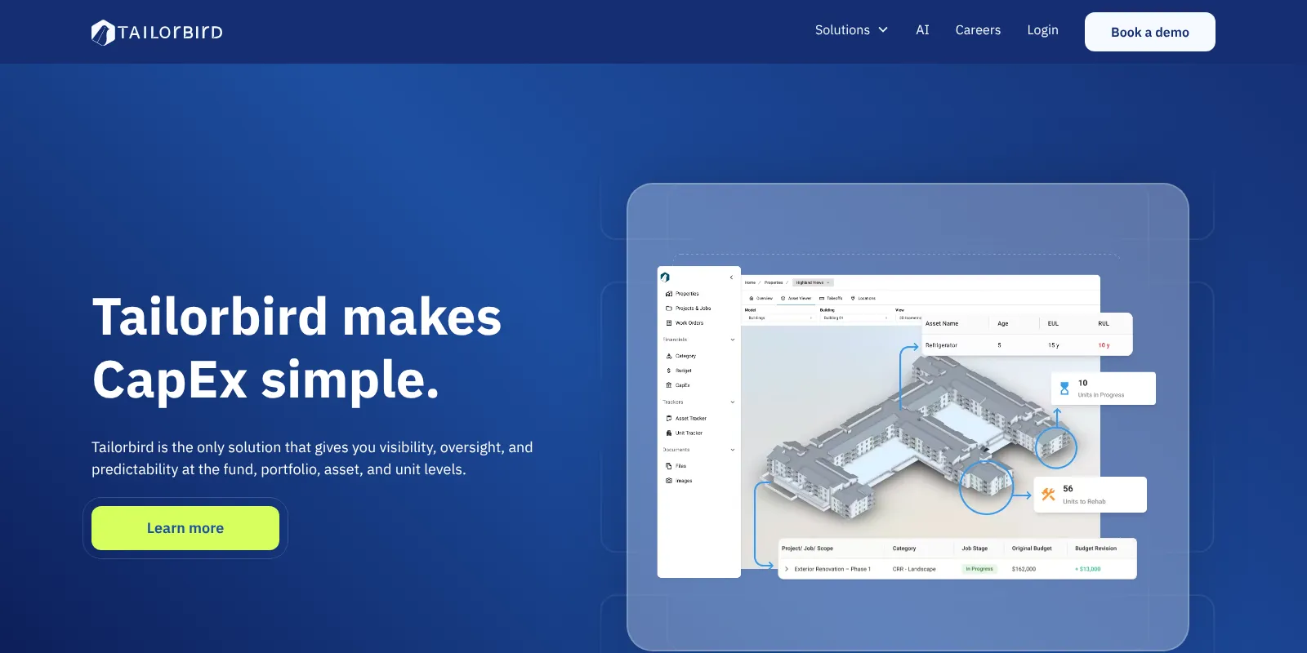The height and width of the screenshot is (653, 1307).
Task: Click the Age column header
Action: pyautogui.click(x=1003, y=324)
